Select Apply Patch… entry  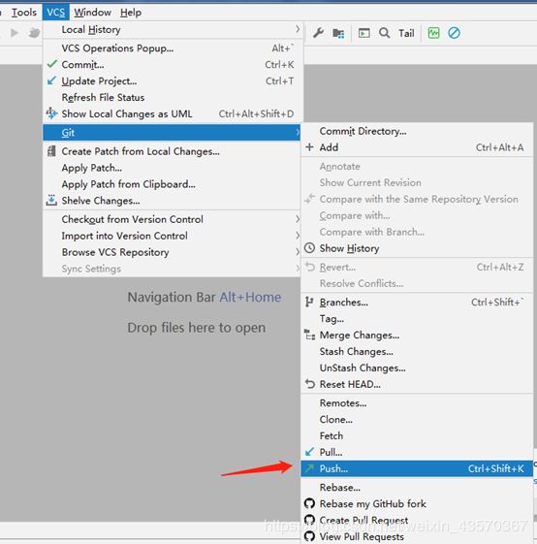tap(172, 168)
